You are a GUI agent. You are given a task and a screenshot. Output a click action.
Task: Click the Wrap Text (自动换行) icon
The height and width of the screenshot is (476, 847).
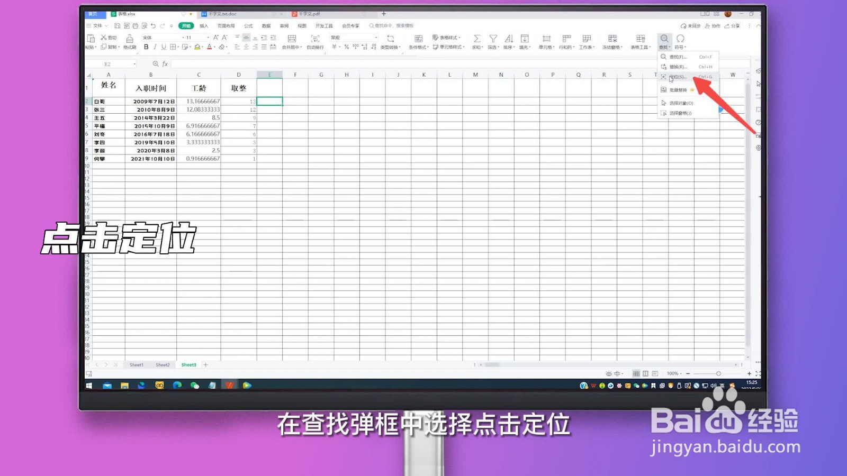[x=315, y=39]
